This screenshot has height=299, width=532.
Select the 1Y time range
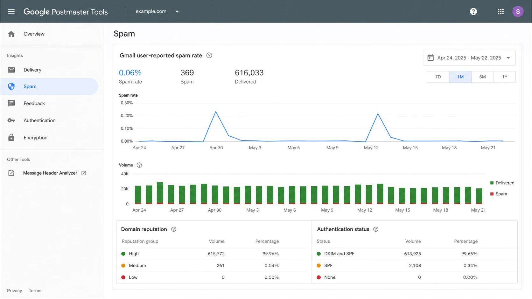pyautogui.click(x=505, y=77)
